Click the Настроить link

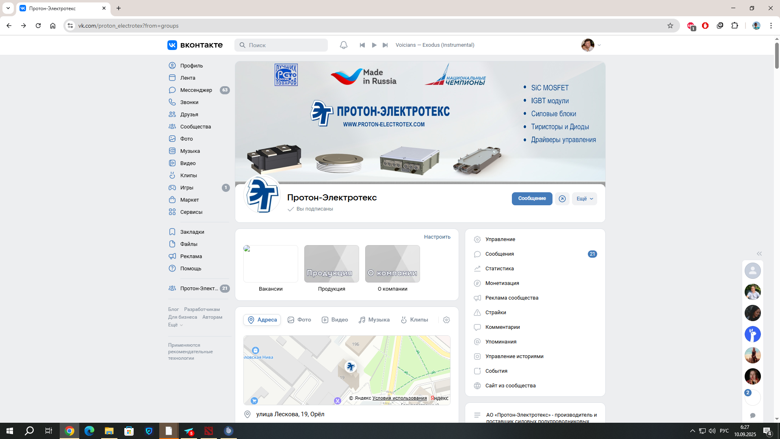[437, 237]
